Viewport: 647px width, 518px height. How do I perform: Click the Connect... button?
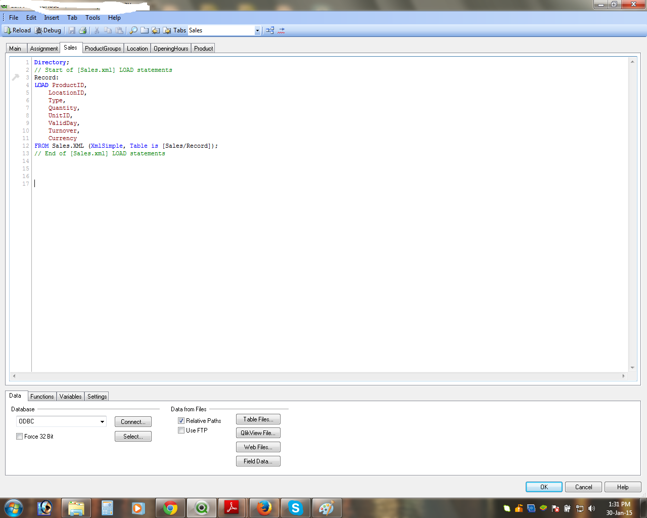click(133, 422)
